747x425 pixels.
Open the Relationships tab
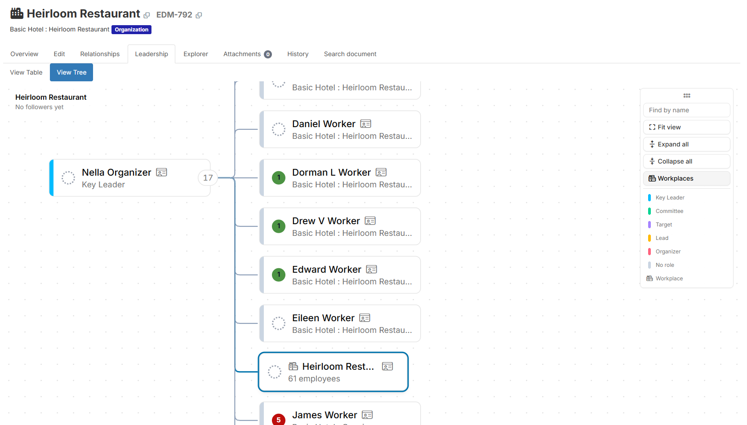click(x=100, y=54)
